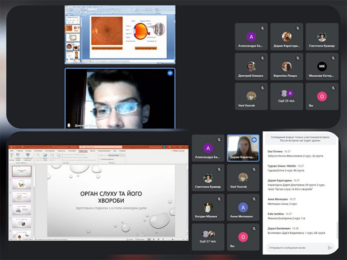Select the second slide thumbnail in PowerPoint panel
The width and height of the screenshot is (347, 260).
pos(21,184)
